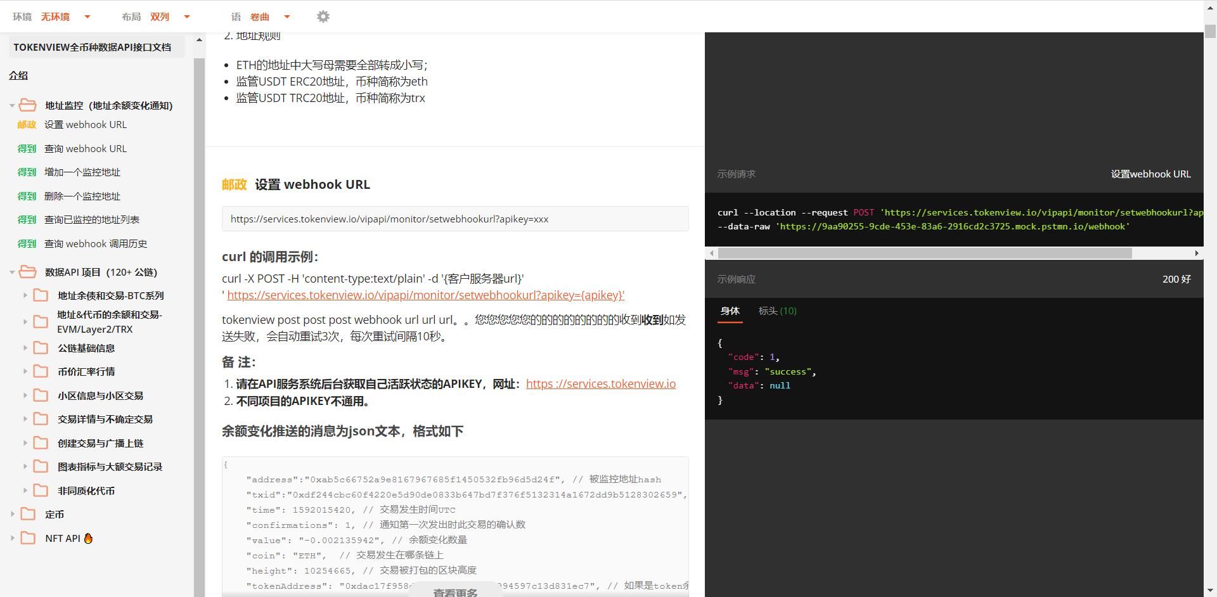Click 余额变化推送的消息为json文本 heading
1217x597 pixels.
[342, 431]
